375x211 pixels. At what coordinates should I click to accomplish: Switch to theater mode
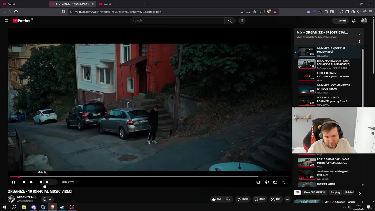pos(275,182)
